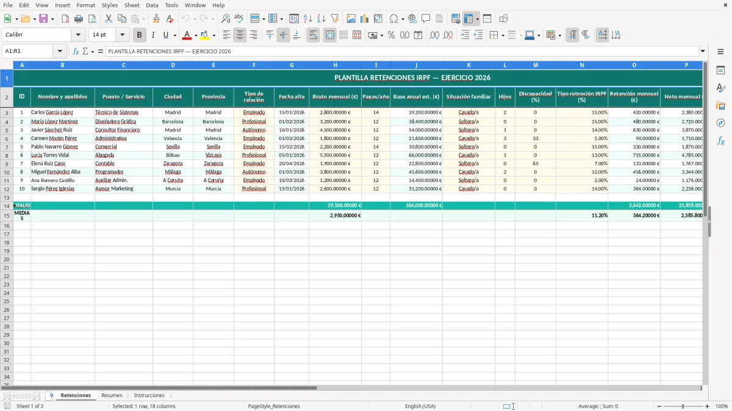732x411 pixels.
Task: Select the Clone Formatting paintbrush
Action: point(157,19)
